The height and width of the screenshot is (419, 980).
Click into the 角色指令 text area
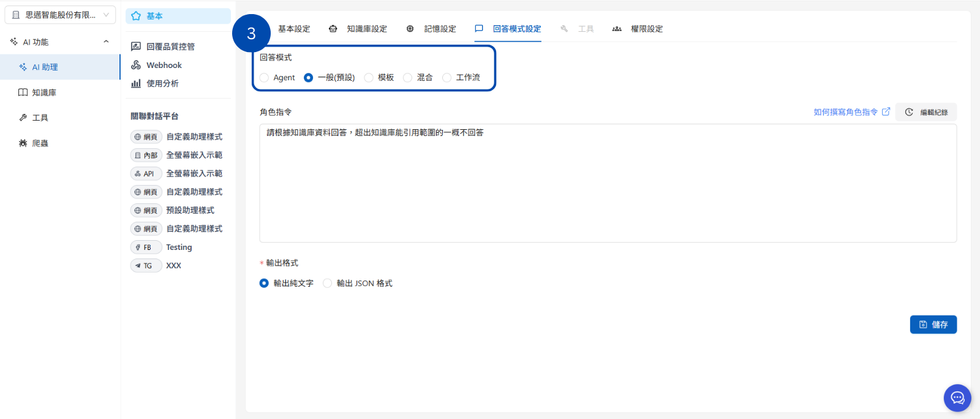click(608, 184)
